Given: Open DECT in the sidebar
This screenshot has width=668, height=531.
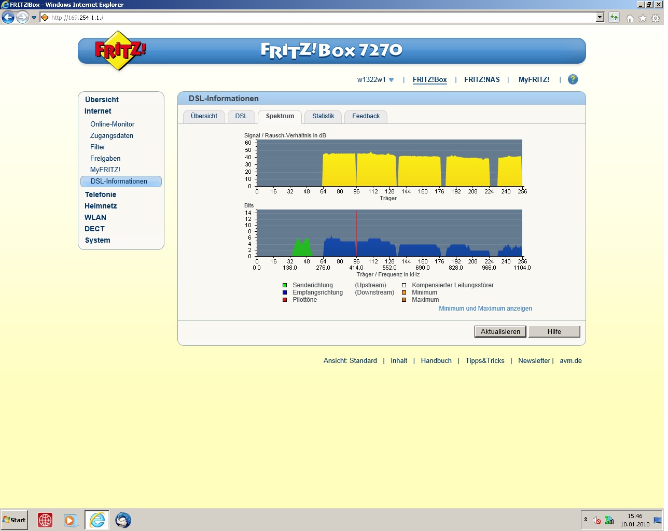Looking at the screenshot, I should (94, 229).
